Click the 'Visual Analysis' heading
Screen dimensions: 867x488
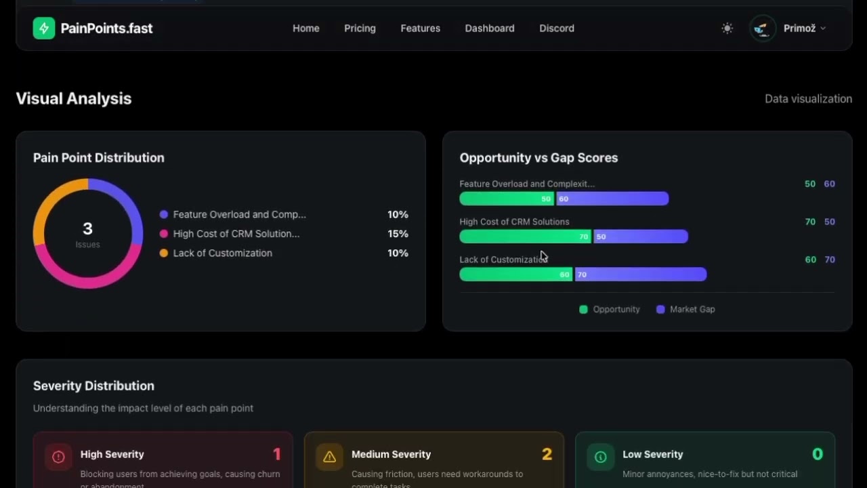pyautogui.click(x=74, y=98)
